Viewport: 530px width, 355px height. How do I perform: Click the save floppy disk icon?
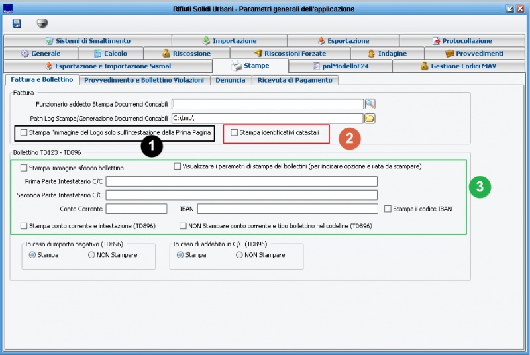click(x=17, y=23)
